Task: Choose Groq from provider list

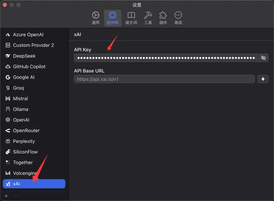Action: [x=34, y=88]
